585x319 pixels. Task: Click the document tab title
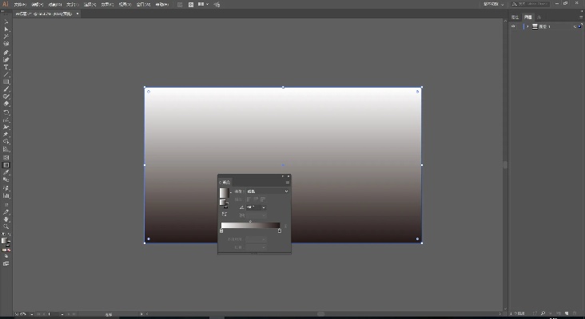pyautogui.click(x=44, y=14)
